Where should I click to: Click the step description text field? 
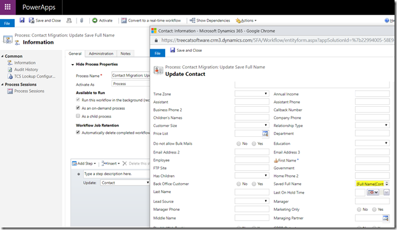(x=117, y=174)
